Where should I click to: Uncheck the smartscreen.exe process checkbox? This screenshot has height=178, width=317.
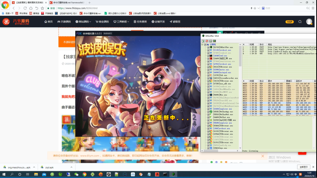[208, 61]
